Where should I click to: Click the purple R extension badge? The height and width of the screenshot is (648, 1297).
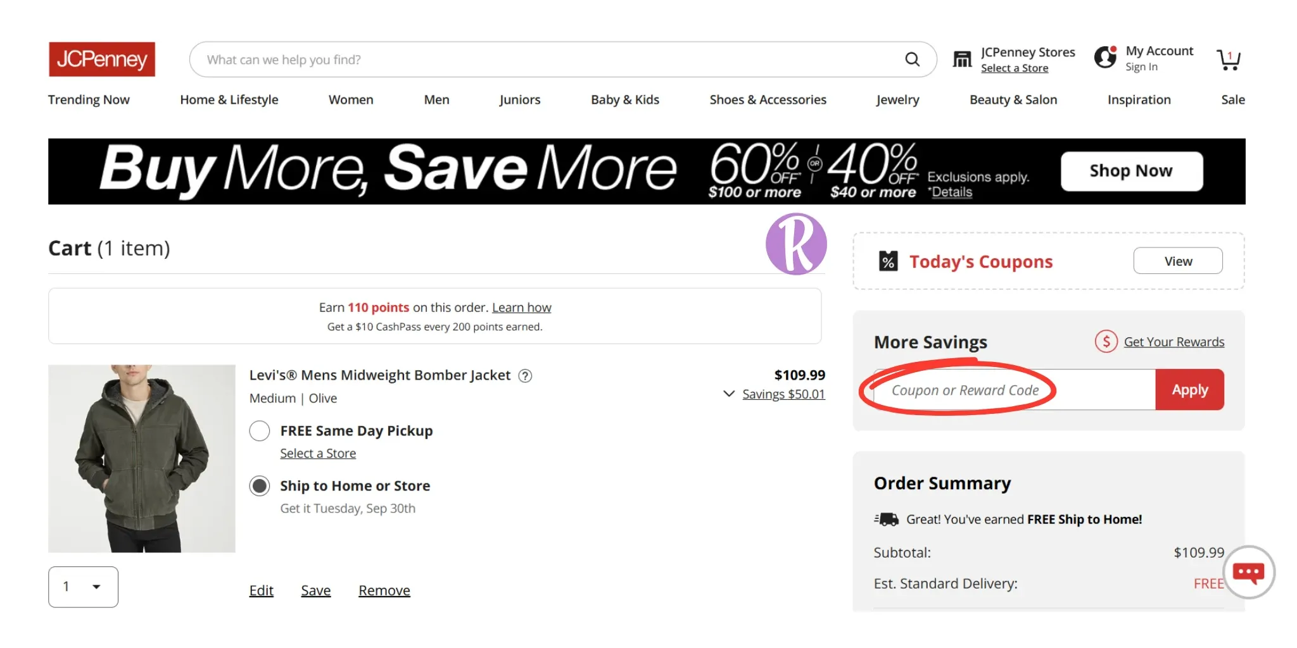click(x=796, y=244)
